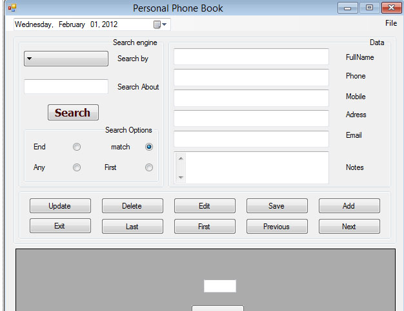
Task: Select the match radio button
Action: pyautogui.click(x=149, y=147)
